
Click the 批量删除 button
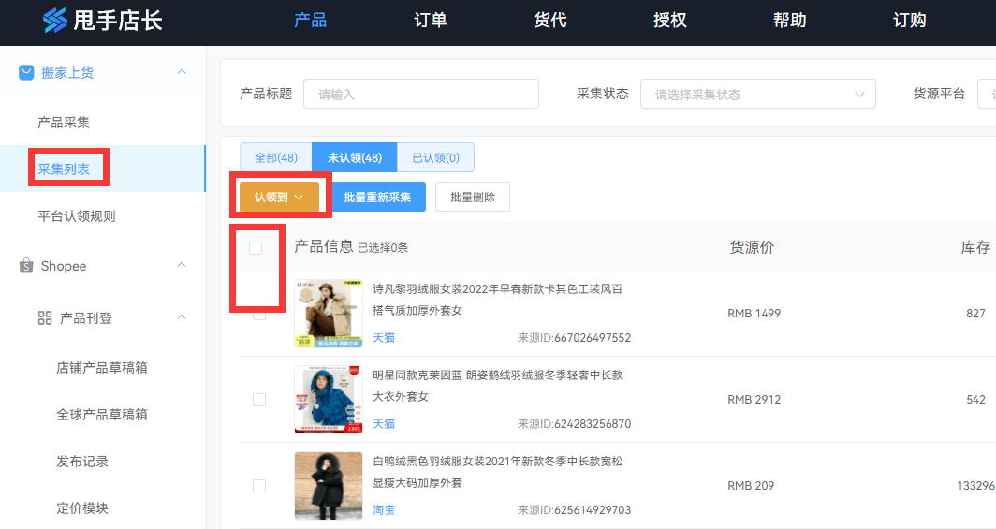point(472,197)
